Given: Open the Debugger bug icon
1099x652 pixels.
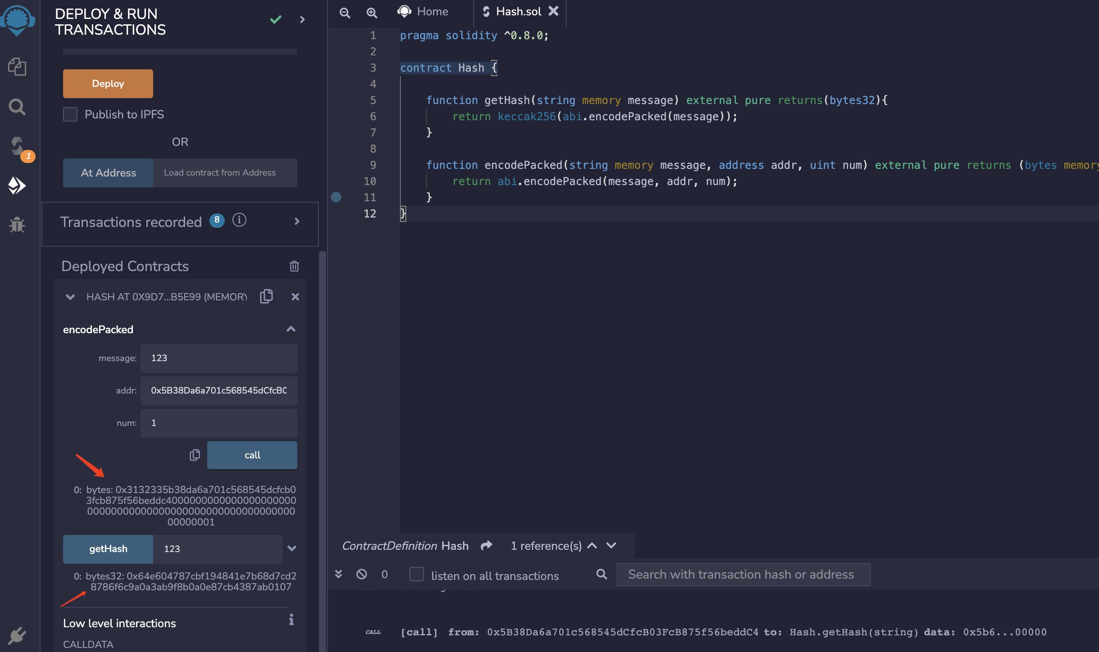Looking at the screenshot, I should point(17,224).
